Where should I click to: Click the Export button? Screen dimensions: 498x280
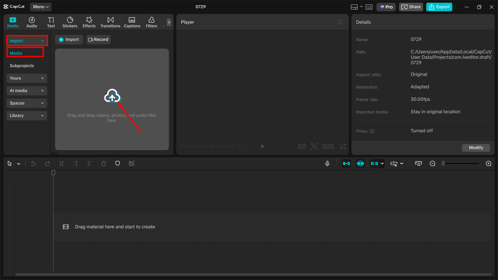tap(439, 7)
